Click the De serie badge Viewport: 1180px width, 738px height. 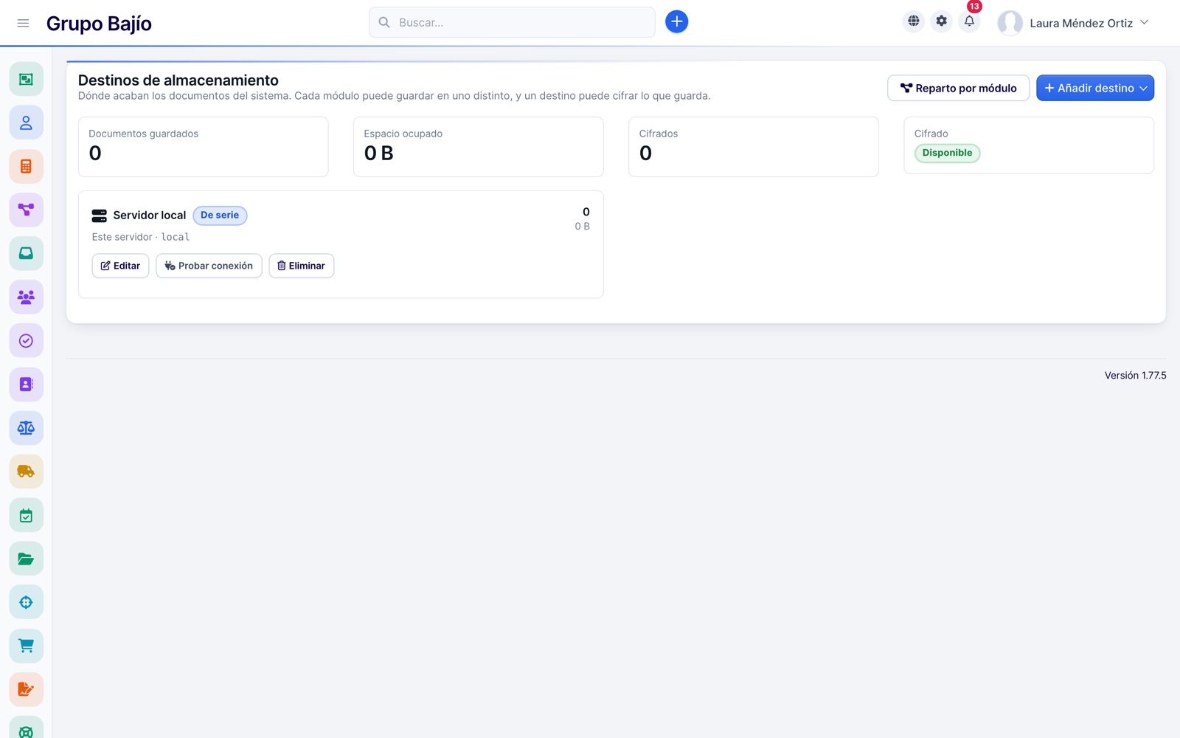point(220,215)
